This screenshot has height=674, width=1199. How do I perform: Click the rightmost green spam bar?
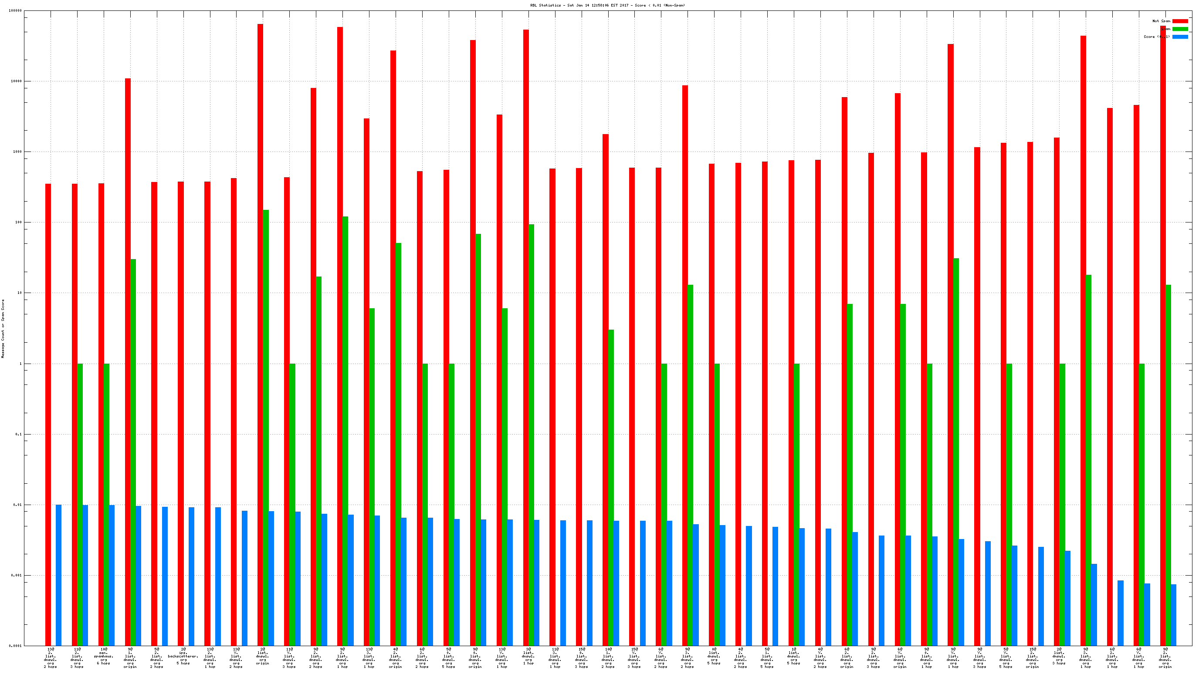point(1168,465)
